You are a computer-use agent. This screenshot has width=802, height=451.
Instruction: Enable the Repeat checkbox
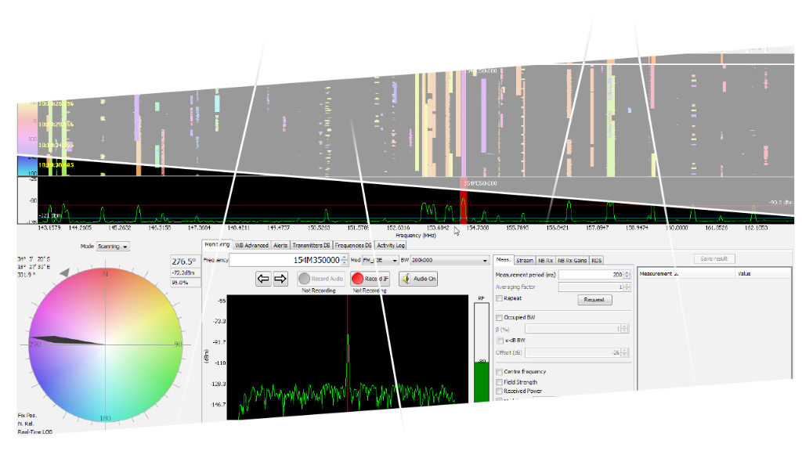(x=500, y=298)
